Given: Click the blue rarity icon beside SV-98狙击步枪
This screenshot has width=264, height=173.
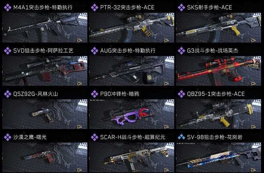Looking at the screenshot, I should click(181, 137).
